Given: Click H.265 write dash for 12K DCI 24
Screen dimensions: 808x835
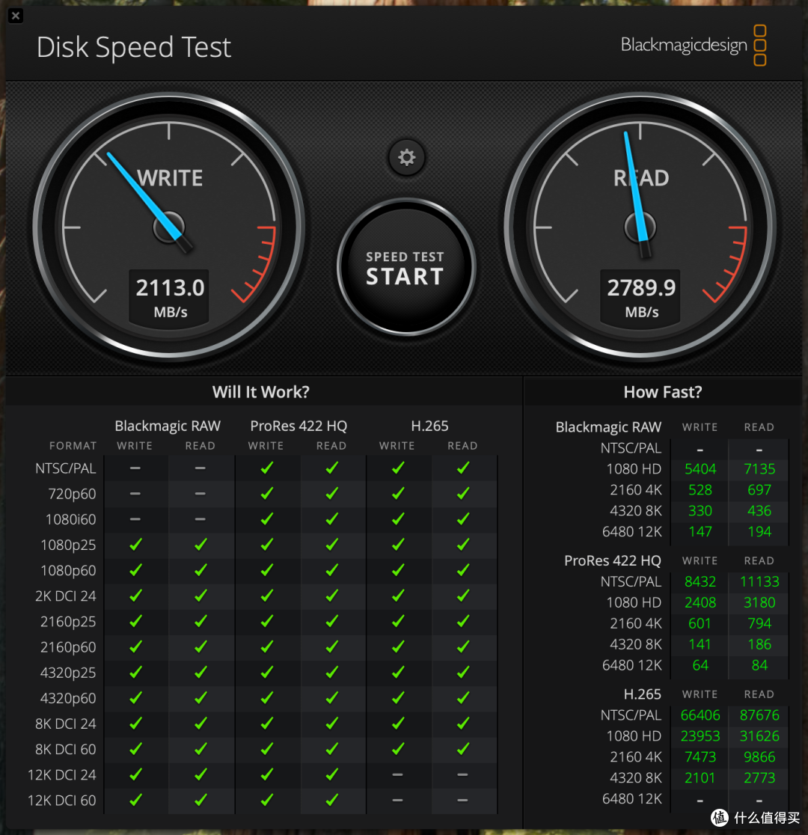Looking at the screenshot, I should (x=397, y=775).
